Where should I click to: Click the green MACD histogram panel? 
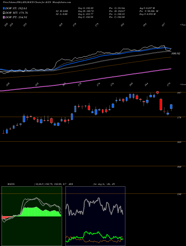[32, 216]
